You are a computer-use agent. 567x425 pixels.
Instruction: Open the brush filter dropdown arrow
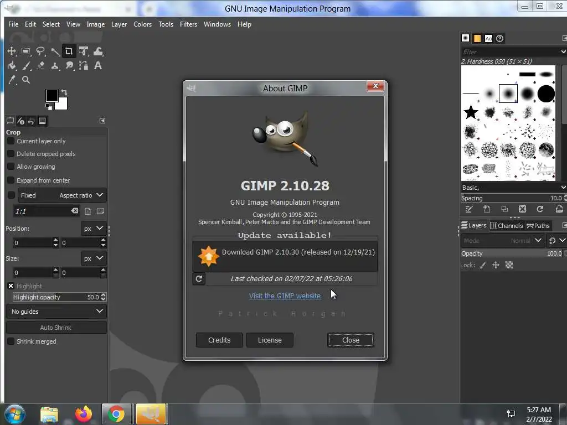(563, 51)
